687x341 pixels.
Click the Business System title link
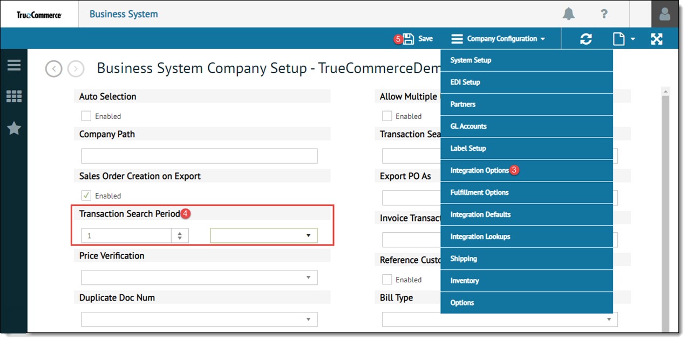coord(124,14)
